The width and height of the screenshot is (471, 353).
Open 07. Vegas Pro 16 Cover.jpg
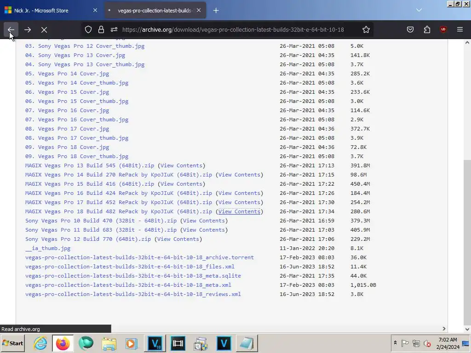(67, 110)
